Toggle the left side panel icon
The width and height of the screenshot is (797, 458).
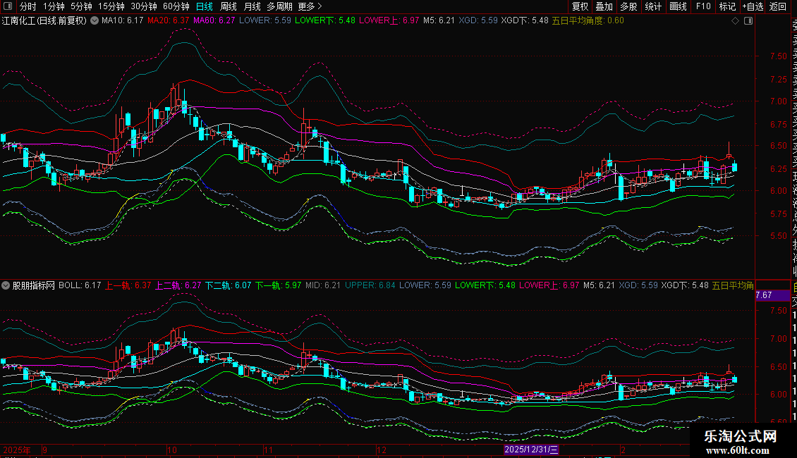tap(8, 6)
